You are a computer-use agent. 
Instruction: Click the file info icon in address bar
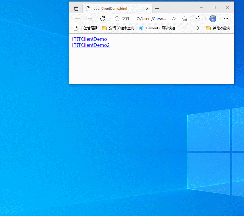click(117, 19)
